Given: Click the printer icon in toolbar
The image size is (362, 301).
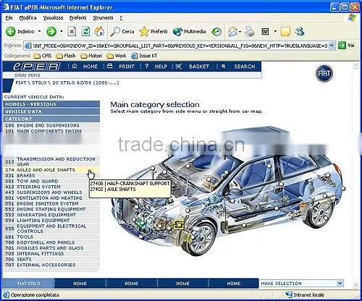Looking at the screenshot, I should [250, 32].
